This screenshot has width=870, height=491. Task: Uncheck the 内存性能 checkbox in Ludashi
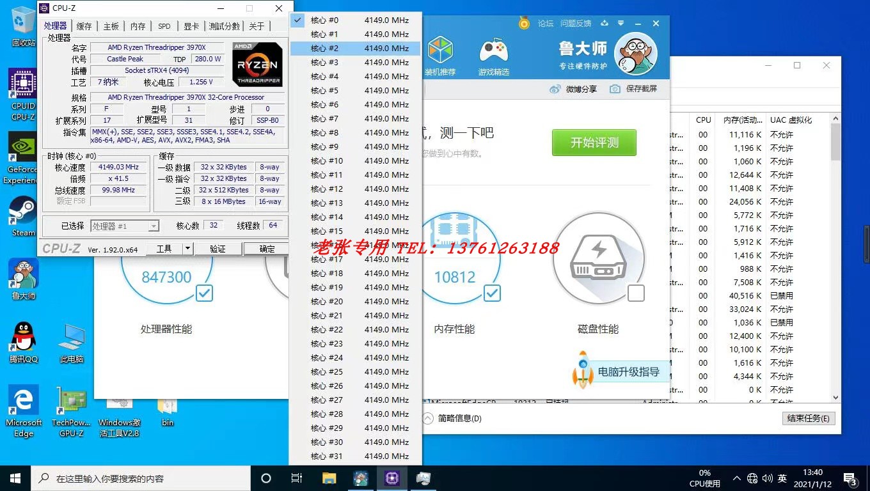492,293
